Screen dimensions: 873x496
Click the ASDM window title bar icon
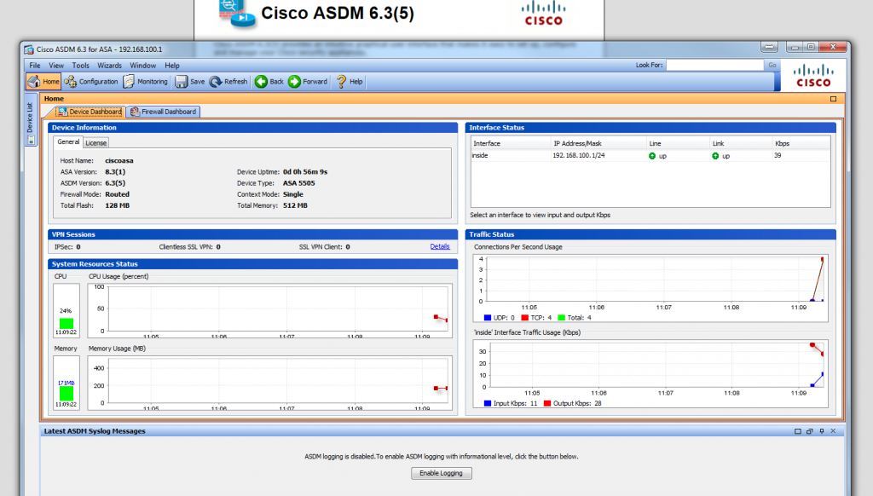[29, 49]
